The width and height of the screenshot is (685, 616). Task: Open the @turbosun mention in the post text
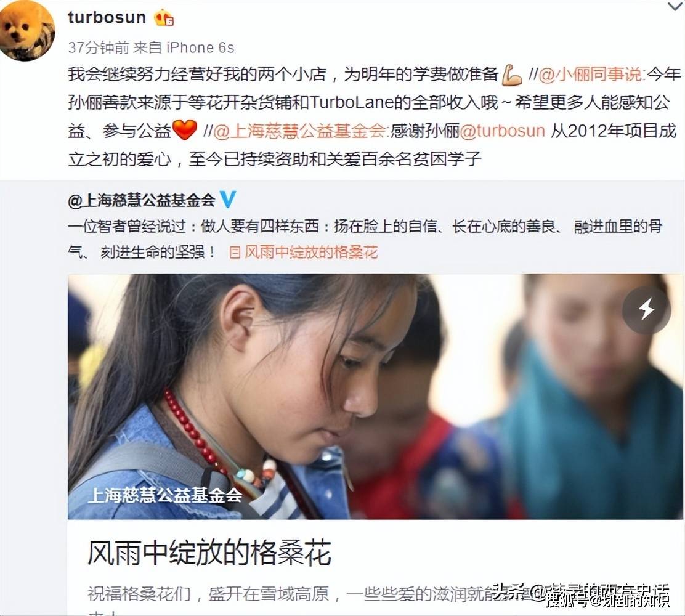503,131
